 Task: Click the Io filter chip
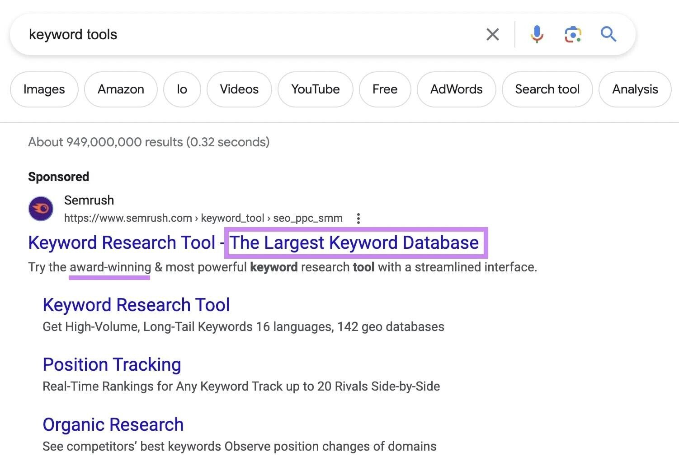click(182, 89)
